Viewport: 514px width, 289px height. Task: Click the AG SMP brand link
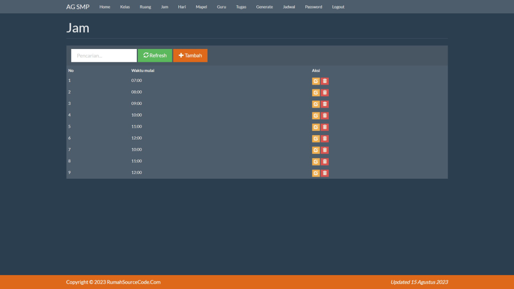pos(78,7)
